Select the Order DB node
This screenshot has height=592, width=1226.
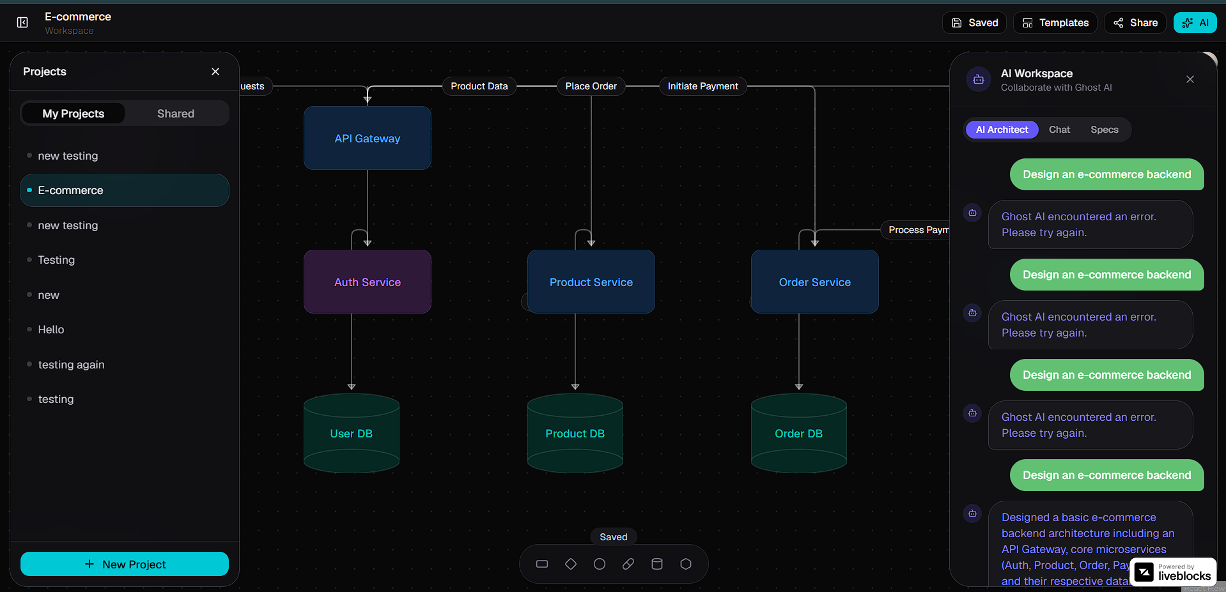(799, 434)
